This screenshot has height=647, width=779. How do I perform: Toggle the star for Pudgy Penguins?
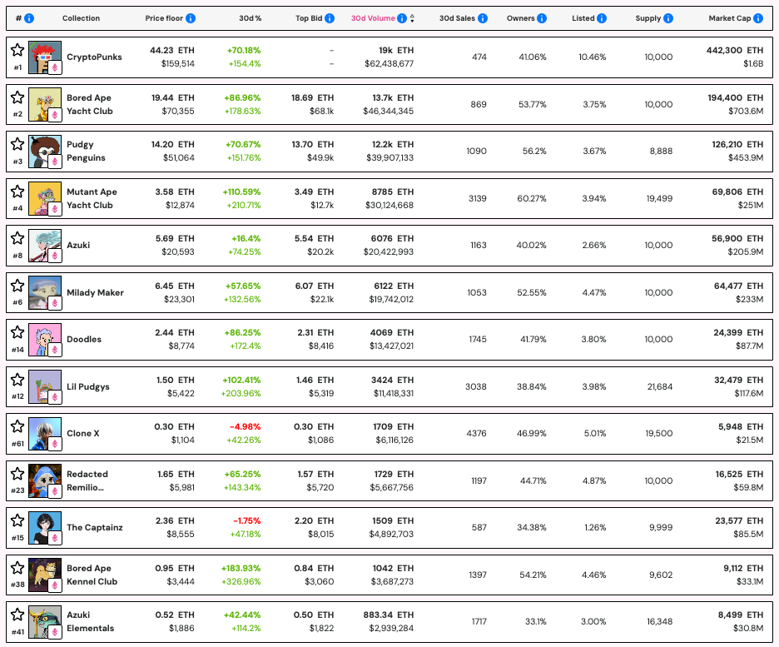[x=17, y=144]
